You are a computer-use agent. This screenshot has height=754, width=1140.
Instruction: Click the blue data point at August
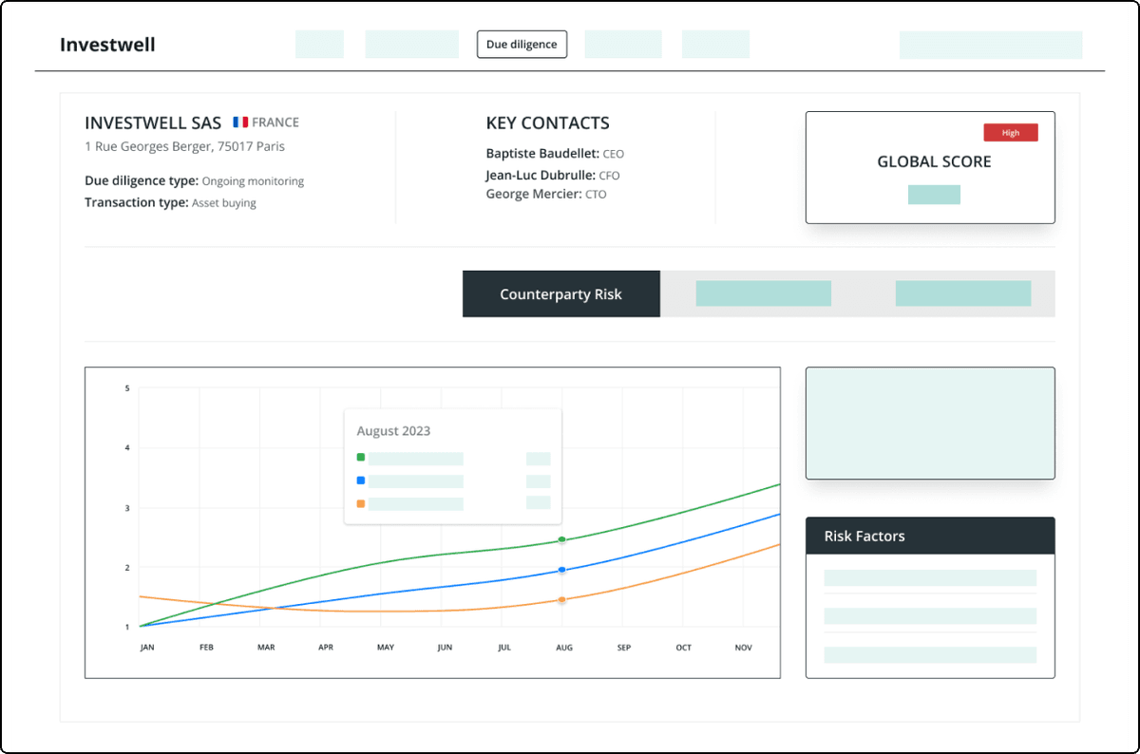click(562, 570)
